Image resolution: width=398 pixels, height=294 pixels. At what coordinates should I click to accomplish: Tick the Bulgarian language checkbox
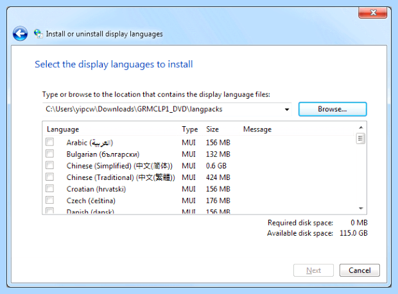(x=50, y=154)
